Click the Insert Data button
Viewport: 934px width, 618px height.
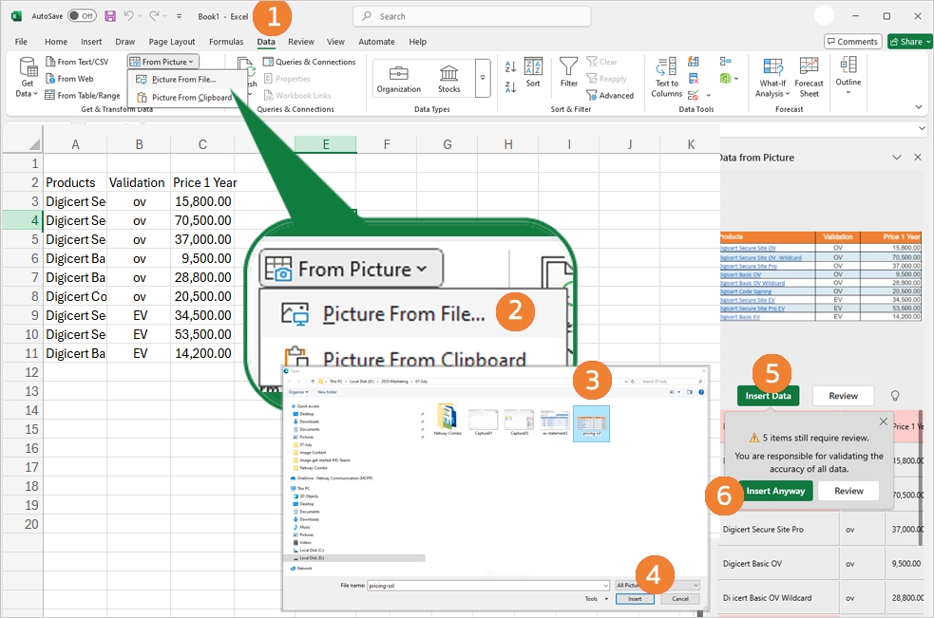pos(768,396)
